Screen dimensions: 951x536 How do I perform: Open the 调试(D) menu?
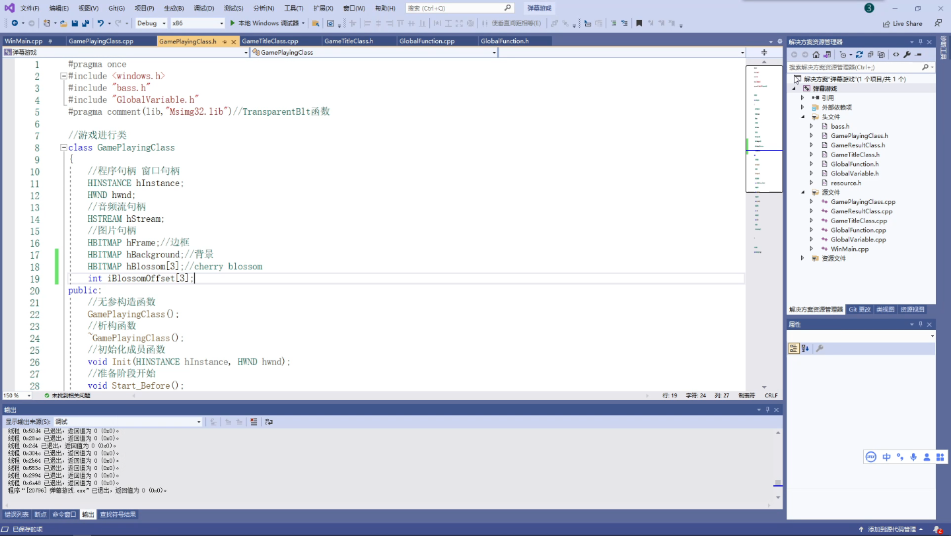click(x=203, y=8)
